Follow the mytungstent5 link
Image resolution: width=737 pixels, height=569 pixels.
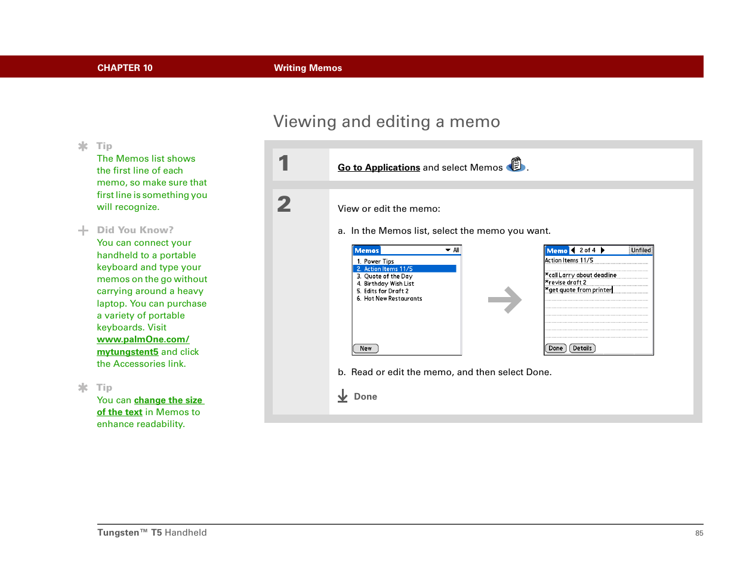[x=128, y=352]
